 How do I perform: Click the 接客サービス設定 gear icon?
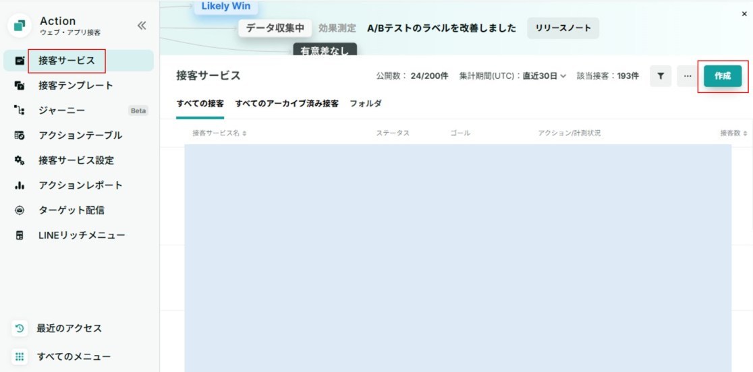click(20, 160)
